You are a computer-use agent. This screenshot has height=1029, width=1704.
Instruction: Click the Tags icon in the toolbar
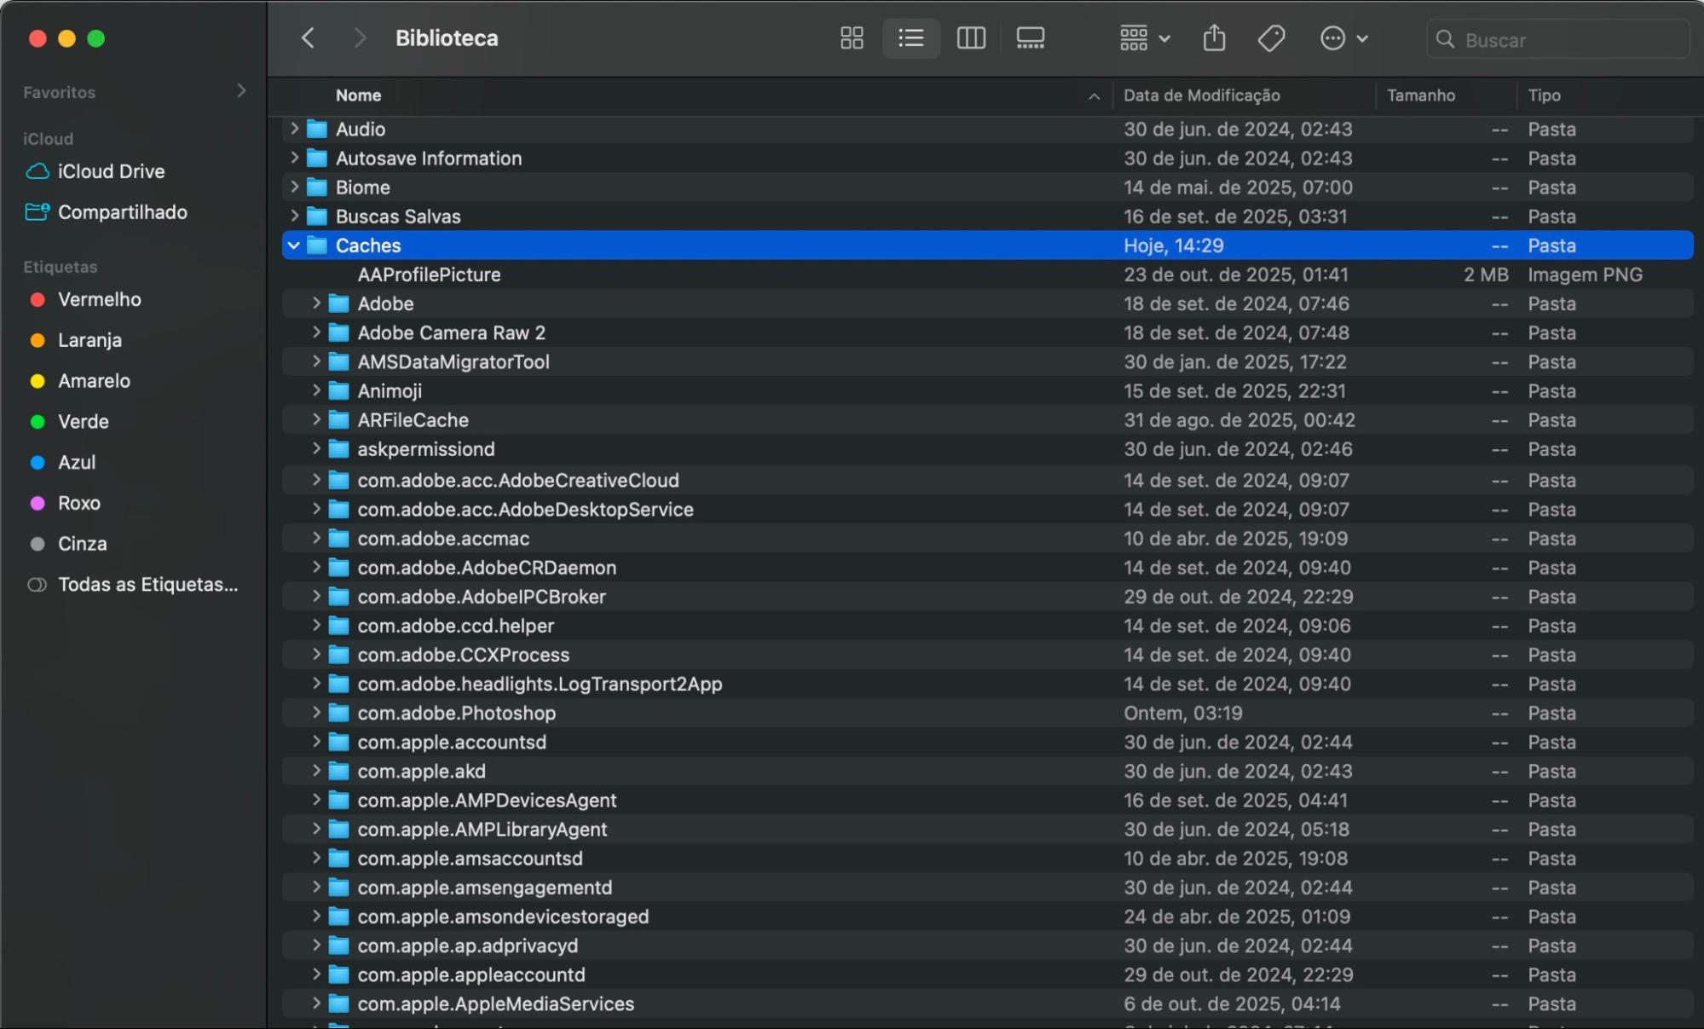coord(1270,38)
